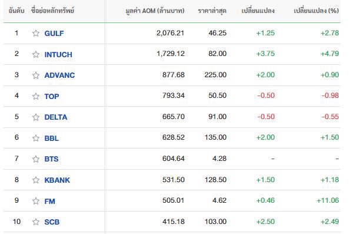The width and height of the screenshot is (353, 234).
Task: Select the KBANK stock link
Action: click(57, 180)
